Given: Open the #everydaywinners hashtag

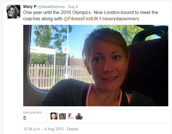Looking at the screenshot, I should 120,19.
